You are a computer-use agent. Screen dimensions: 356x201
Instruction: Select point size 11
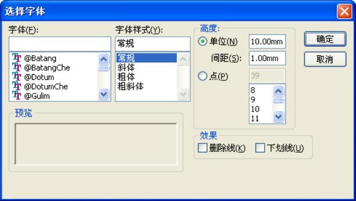point(255,118)
